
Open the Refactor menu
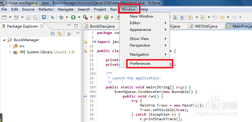pyautogui.click(x=46, y=9)
